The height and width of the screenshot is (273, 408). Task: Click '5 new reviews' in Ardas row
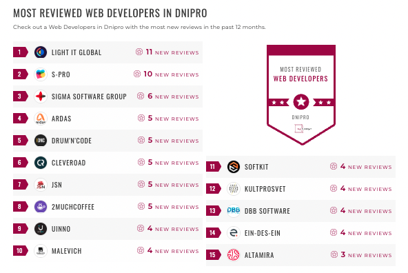tap(173, 119)
